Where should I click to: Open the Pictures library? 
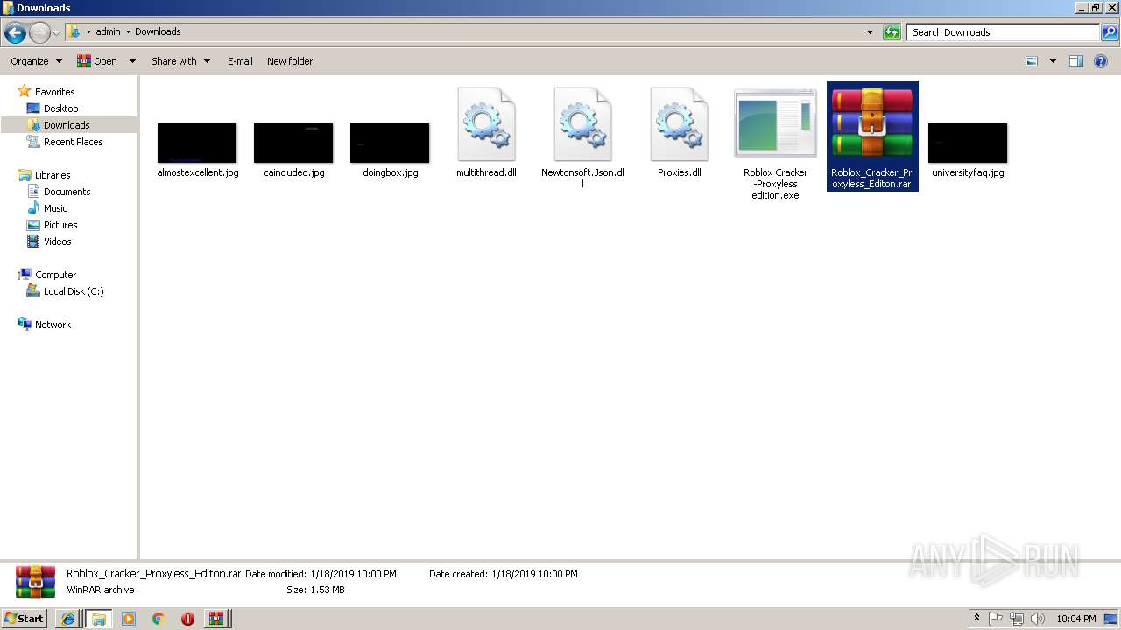[60, 225]
